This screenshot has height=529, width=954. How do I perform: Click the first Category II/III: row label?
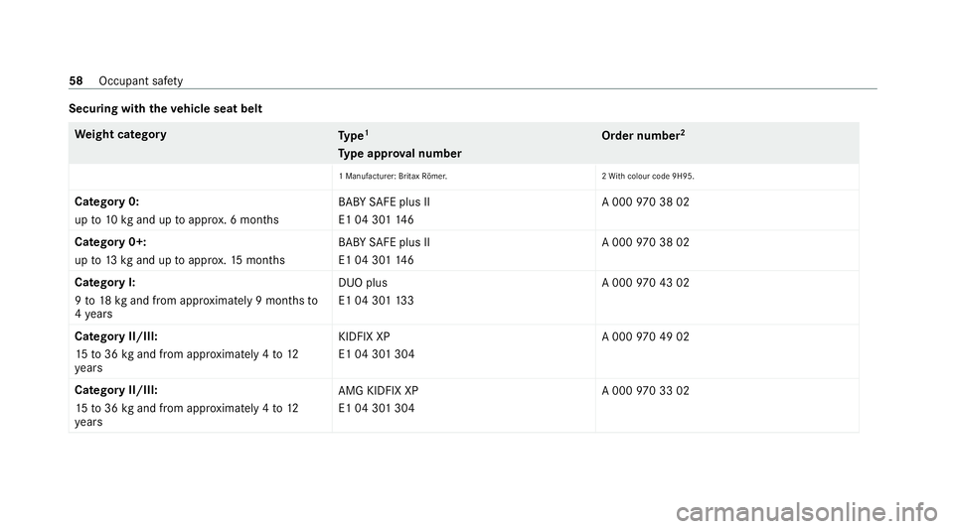pyautogui.click(x=115, y=336)
